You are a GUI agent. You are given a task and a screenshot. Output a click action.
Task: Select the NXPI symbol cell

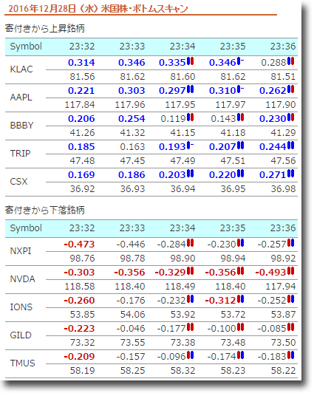coord(21,251)
